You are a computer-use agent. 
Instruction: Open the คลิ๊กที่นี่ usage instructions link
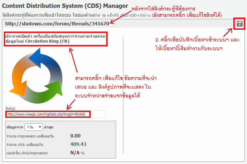(112, 15)
